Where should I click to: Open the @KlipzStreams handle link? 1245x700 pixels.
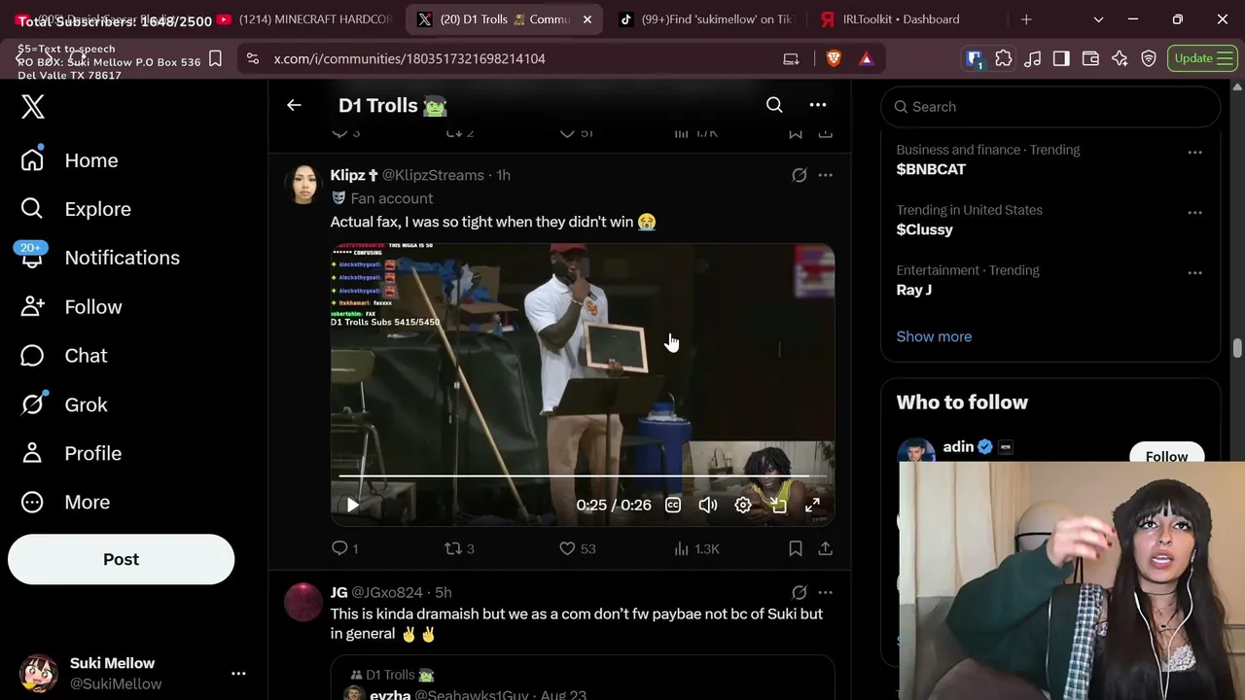pyautogui.click(x=433, y=175)
